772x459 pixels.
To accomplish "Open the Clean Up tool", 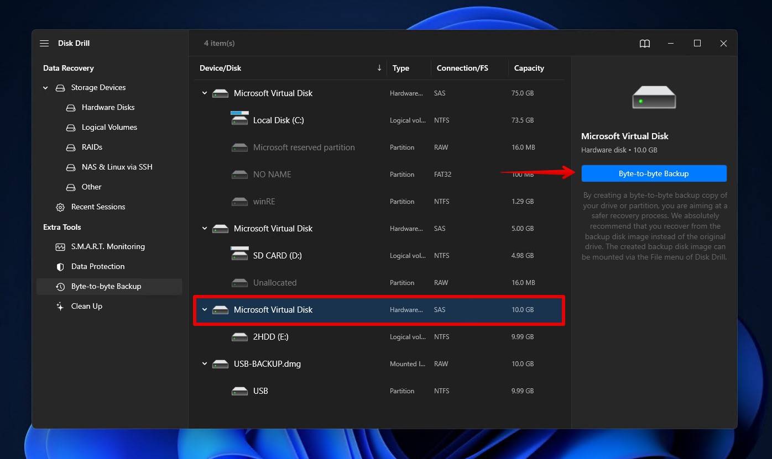I will (86, 306).
